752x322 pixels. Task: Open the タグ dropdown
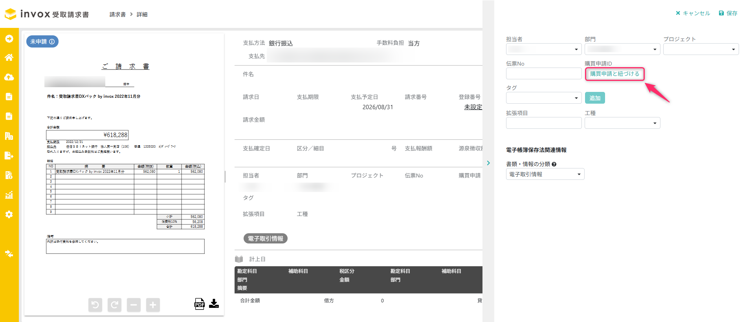(x=544, y=98)
